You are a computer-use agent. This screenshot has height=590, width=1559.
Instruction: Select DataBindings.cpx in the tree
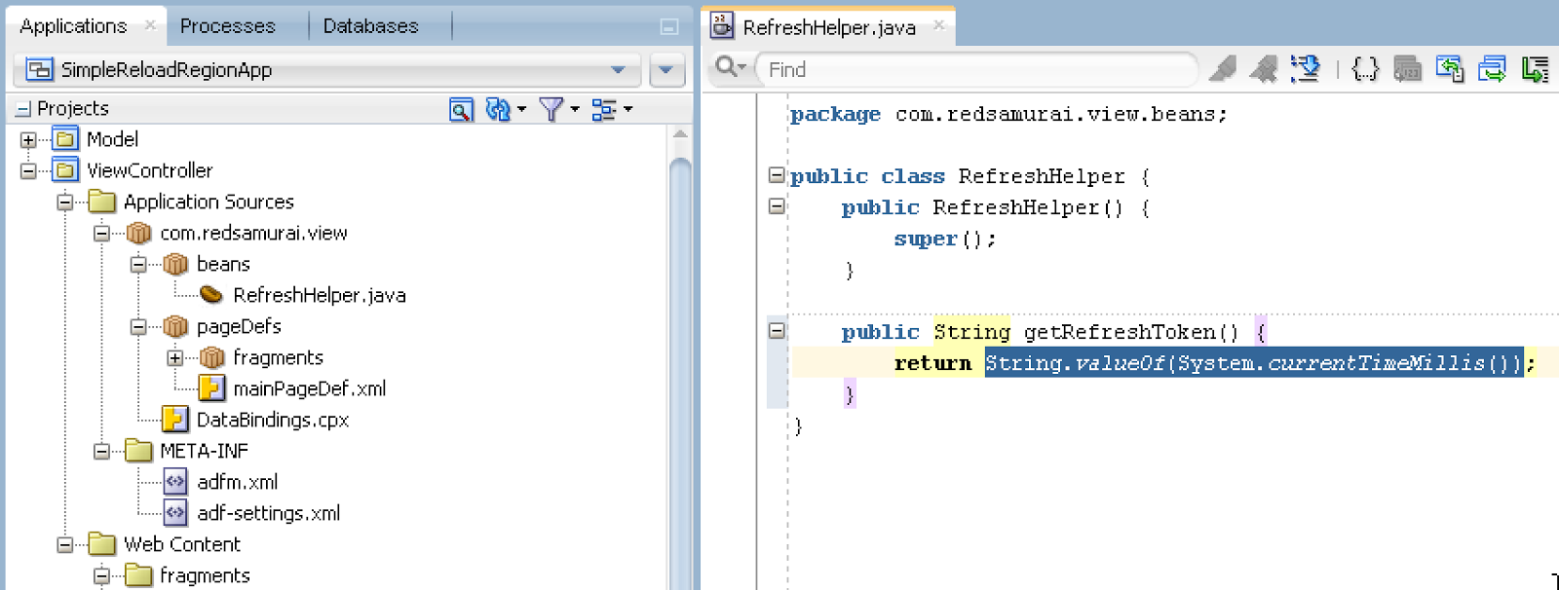(x=273, y=420)
